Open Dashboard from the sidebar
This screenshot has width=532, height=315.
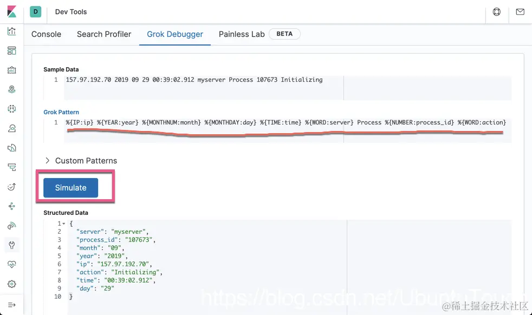coord(11,51)
